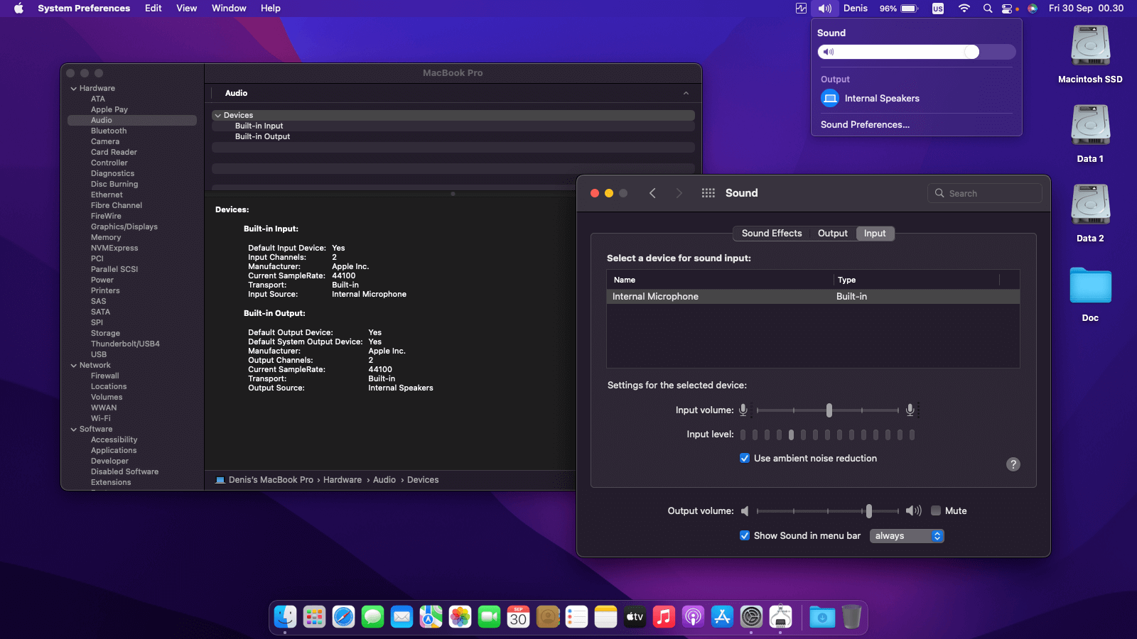
Task: Show all preferences grid icon
Action: click(x=708, y=193)
